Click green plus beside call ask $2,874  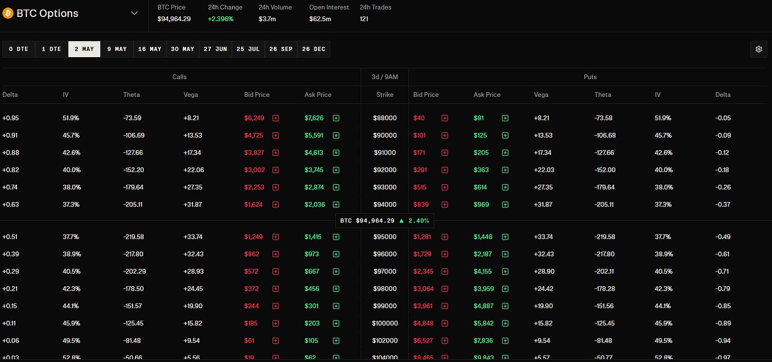pyautogui.click(x=336, y=187)
